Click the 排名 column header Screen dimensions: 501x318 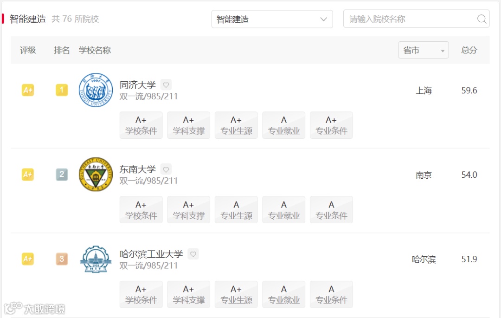pos(62,50)
